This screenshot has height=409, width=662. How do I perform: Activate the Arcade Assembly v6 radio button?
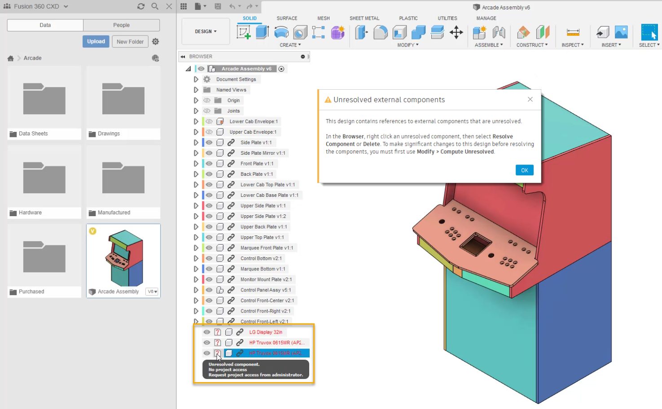[281, 69]
